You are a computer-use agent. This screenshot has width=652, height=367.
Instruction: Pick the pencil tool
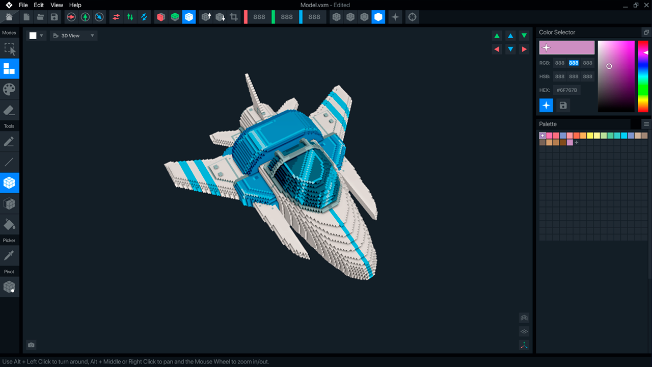9,141
